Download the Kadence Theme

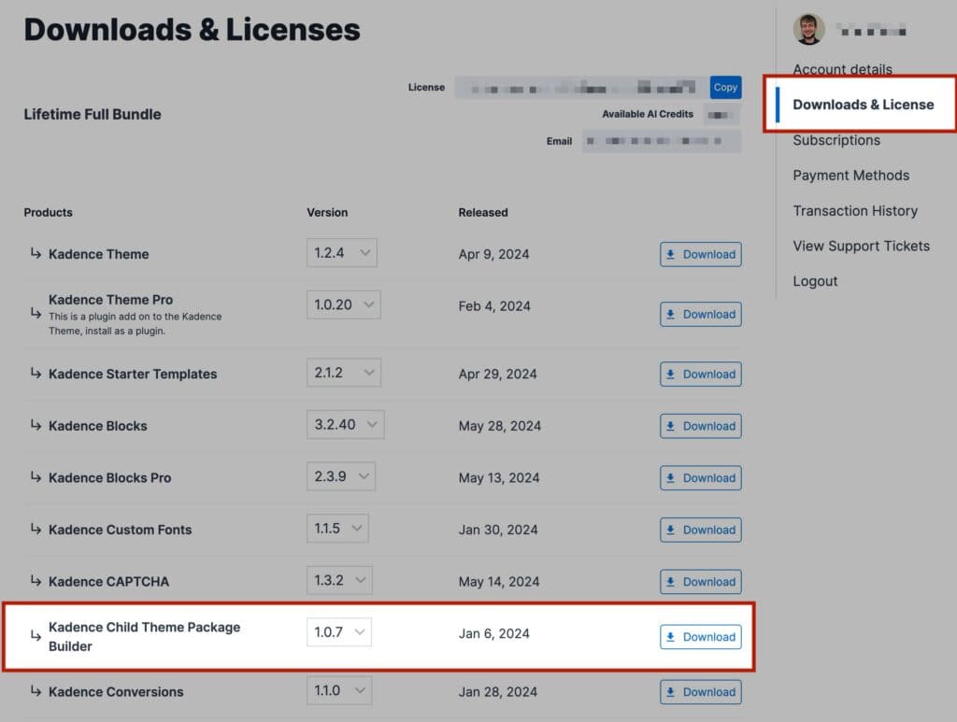coord(700,254)
